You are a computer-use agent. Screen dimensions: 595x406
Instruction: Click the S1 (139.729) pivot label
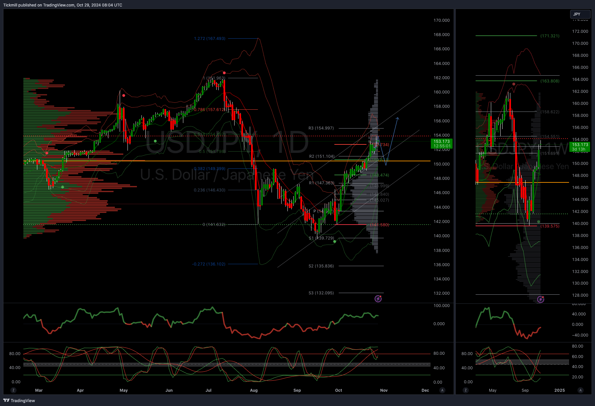pyautogui.click(x=322, y=238)
